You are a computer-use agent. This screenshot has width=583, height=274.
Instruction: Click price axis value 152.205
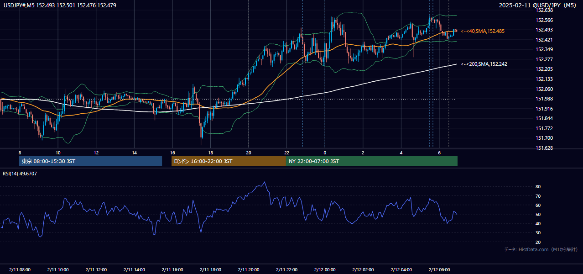544,69
